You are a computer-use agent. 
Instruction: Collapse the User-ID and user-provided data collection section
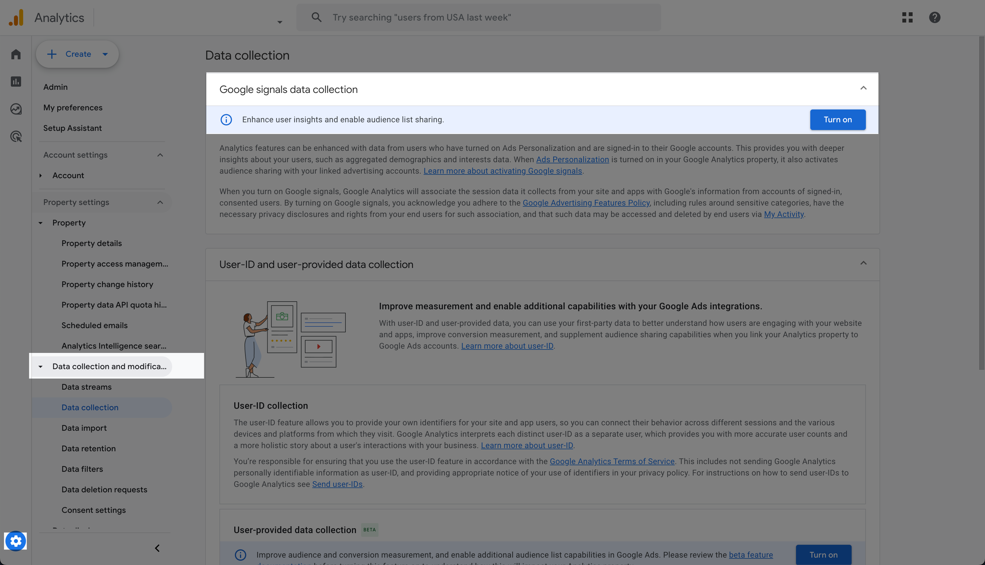pos(863,263)
